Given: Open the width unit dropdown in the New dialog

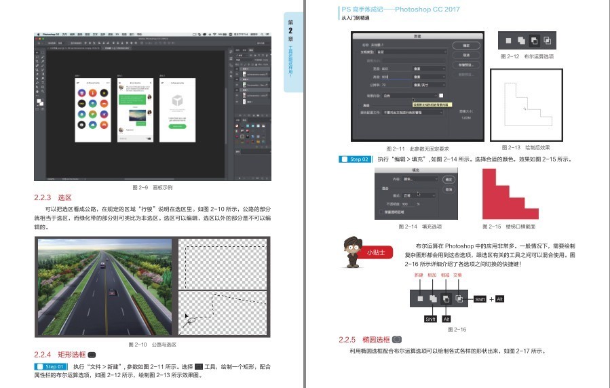Looking at the screenshot, I should click(429, 69).
